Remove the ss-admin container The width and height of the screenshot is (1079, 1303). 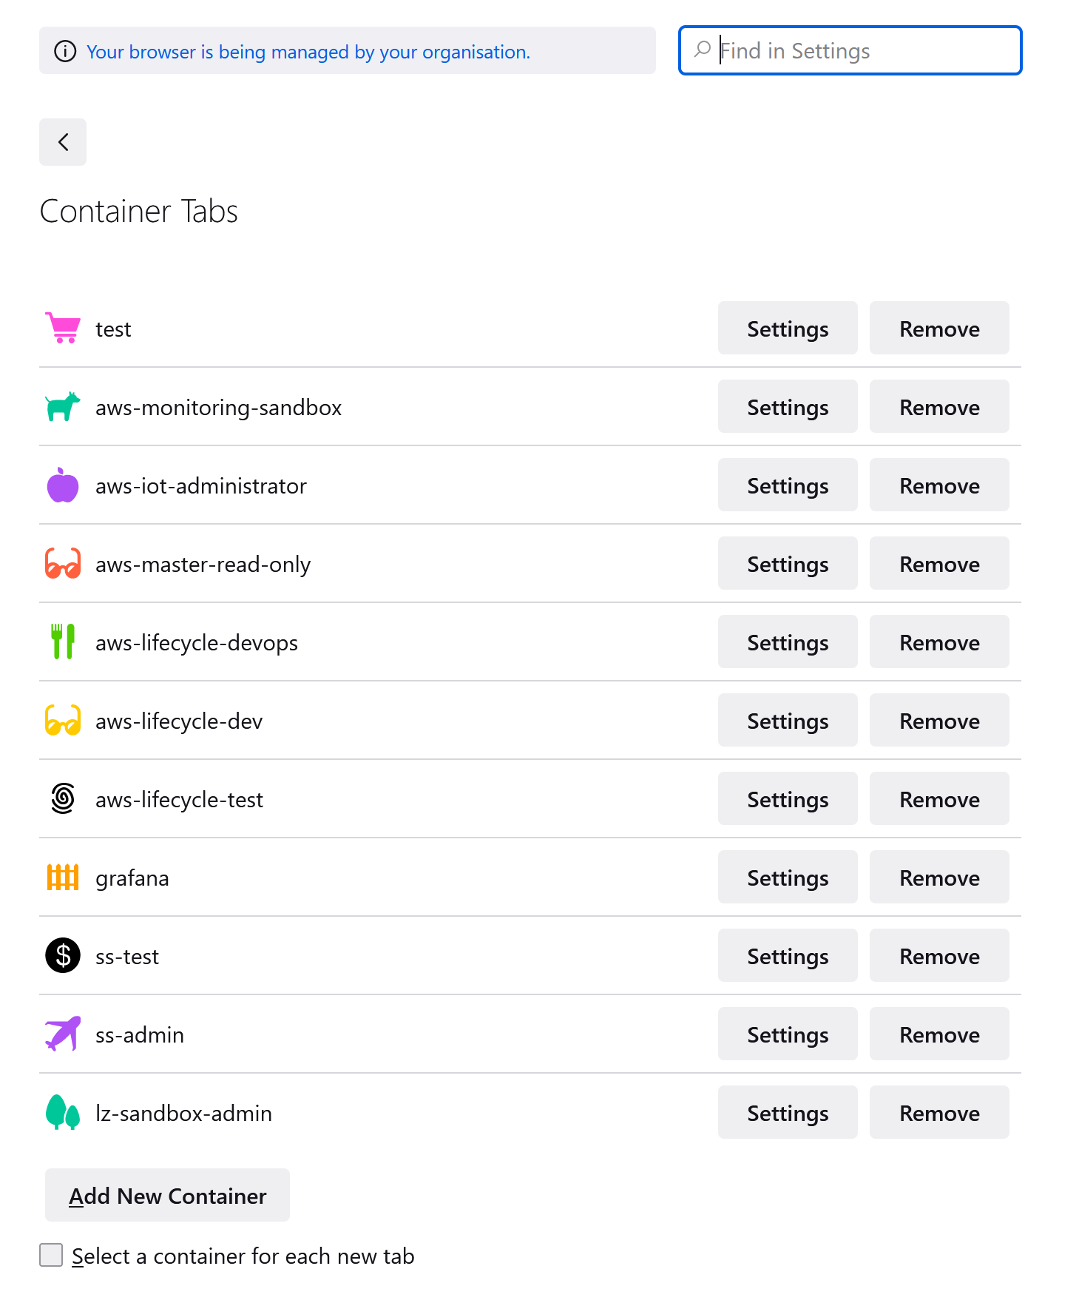(x=939, y=1034)
